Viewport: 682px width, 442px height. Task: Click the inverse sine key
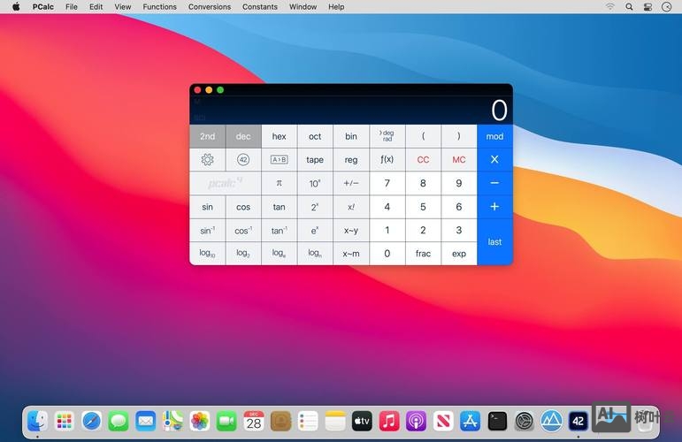(208, 230)
